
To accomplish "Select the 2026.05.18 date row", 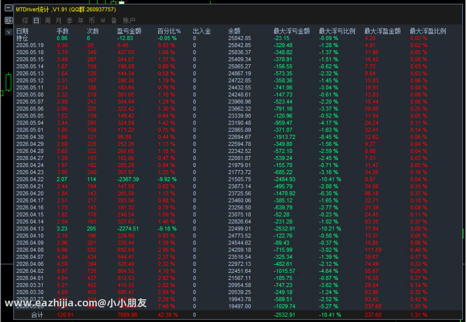I will click(x=30, y=52).
